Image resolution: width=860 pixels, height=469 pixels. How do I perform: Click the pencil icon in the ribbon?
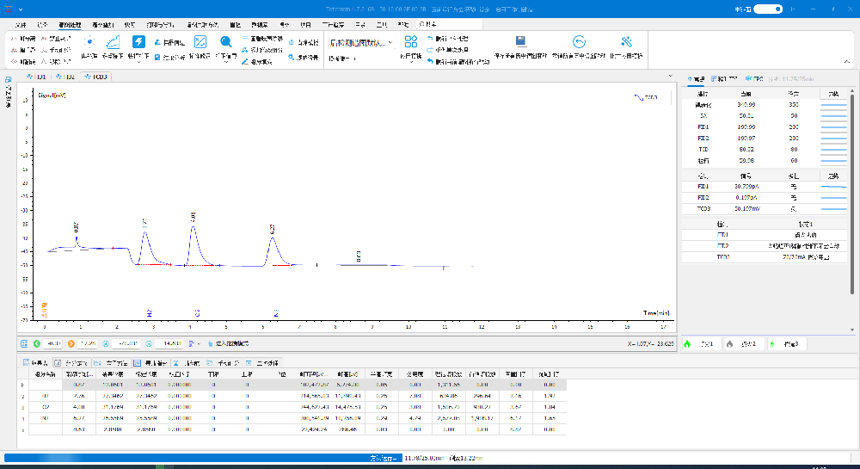245,61
